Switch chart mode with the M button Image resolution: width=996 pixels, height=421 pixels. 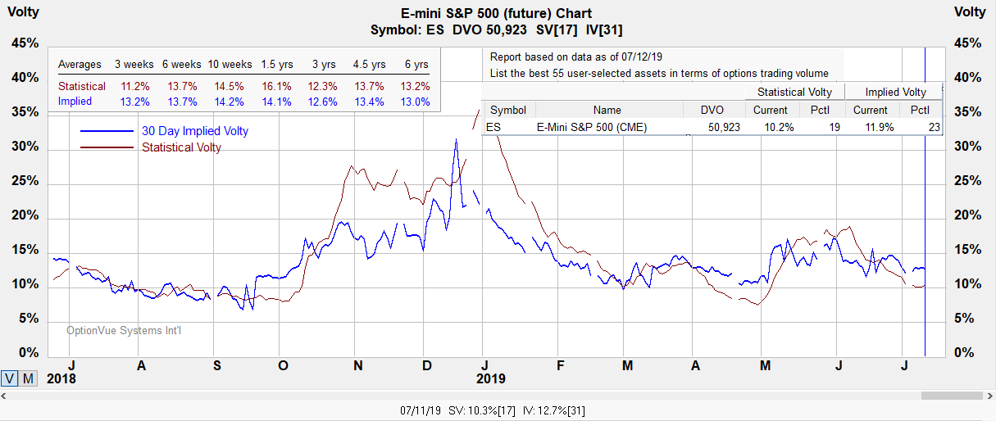click(28, 378)
